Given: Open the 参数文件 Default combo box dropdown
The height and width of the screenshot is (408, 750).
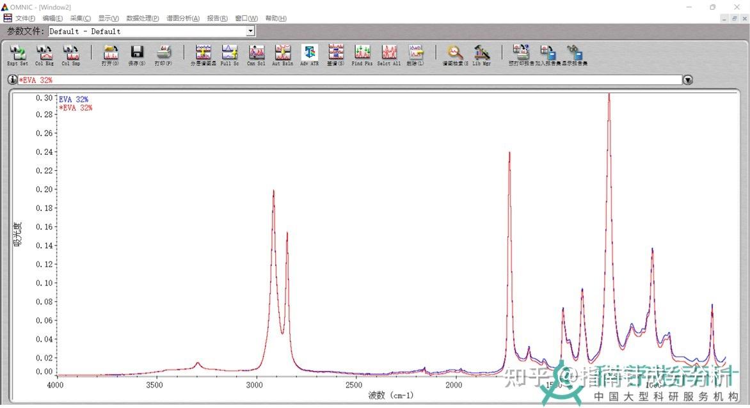Looking at the screenshot, I should pyautogui.click(x=250, y=31).
